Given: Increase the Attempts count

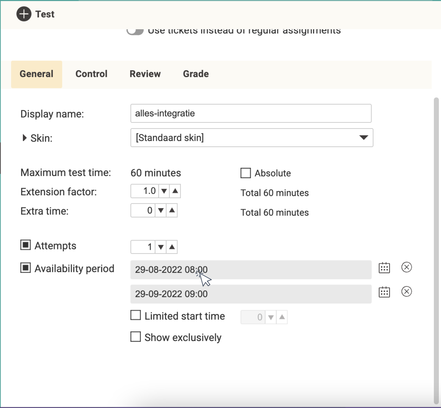Looking at the screenshot, I should click(x=172, y=247).
